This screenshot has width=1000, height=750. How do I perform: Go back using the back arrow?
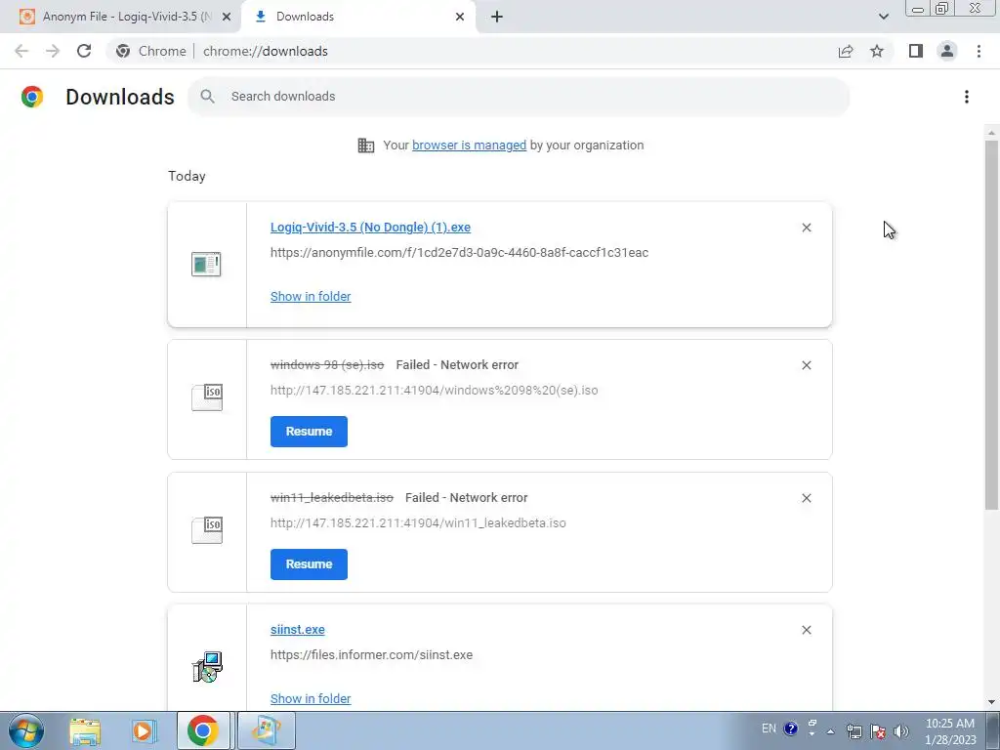(x=21, y=51)
